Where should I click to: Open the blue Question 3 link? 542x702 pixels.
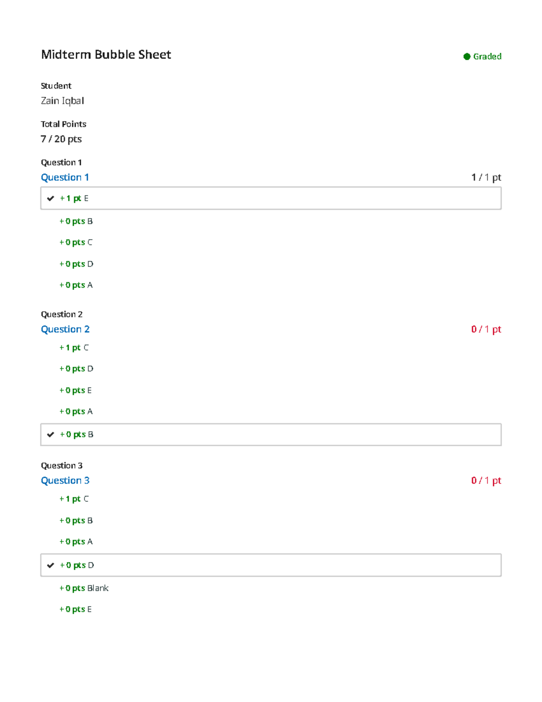point(65,481)
